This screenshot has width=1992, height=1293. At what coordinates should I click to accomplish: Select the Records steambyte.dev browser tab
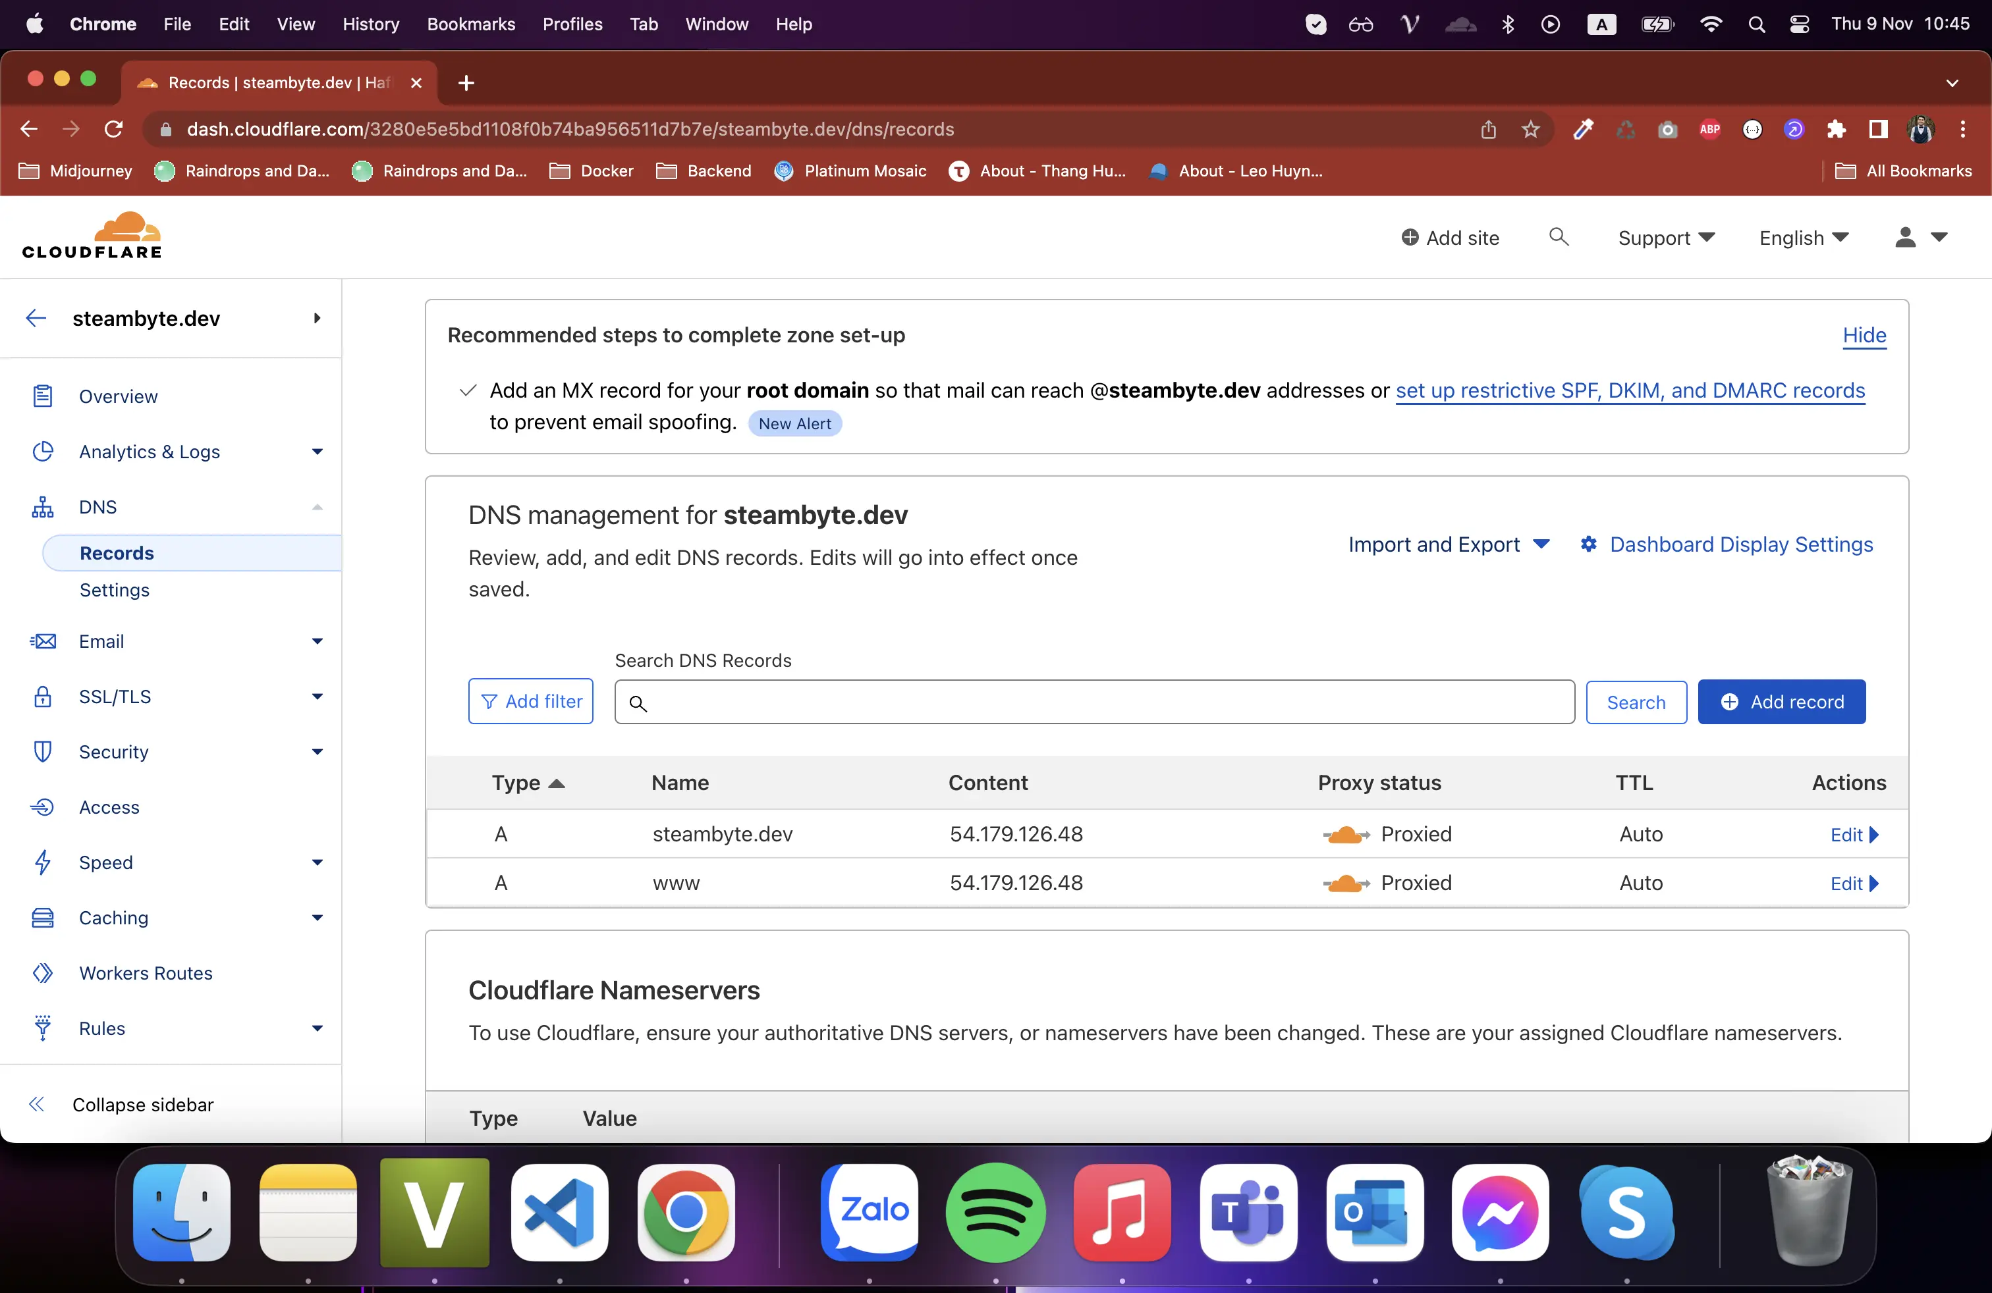pos(279,82)
